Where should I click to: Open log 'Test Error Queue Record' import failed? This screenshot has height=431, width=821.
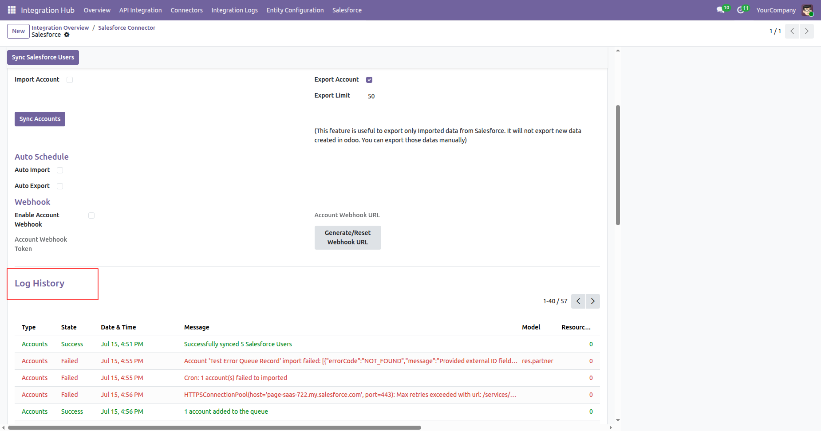[307, 361]
